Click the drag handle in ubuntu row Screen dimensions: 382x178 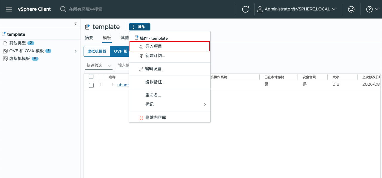click(x=101, y=85)
